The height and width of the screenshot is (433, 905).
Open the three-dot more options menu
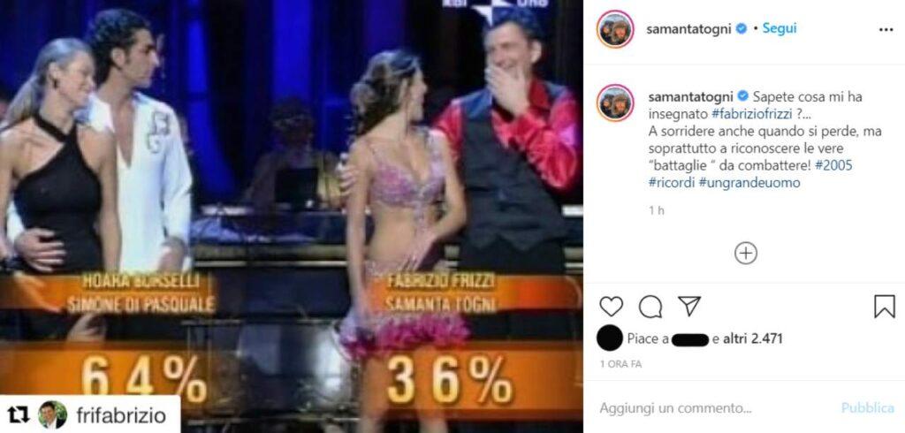[x=886, y=30]
